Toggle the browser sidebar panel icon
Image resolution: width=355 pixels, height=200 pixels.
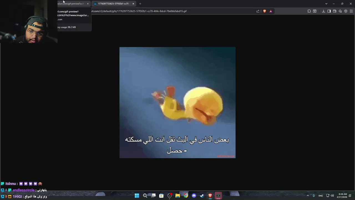pyautogui.click(x=329, y=11)
